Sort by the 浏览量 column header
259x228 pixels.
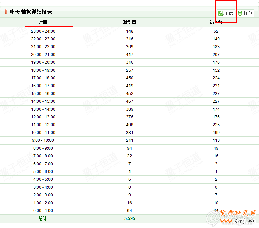(129, 23)
